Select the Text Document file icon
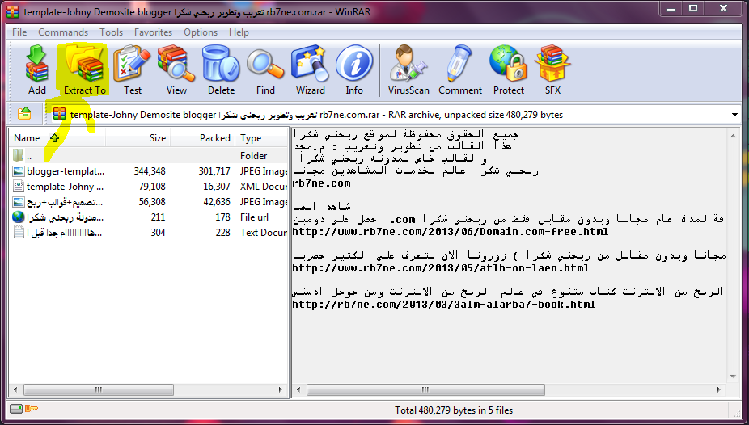749x425 pixels. pyautogui.click(x=19, y=233)
